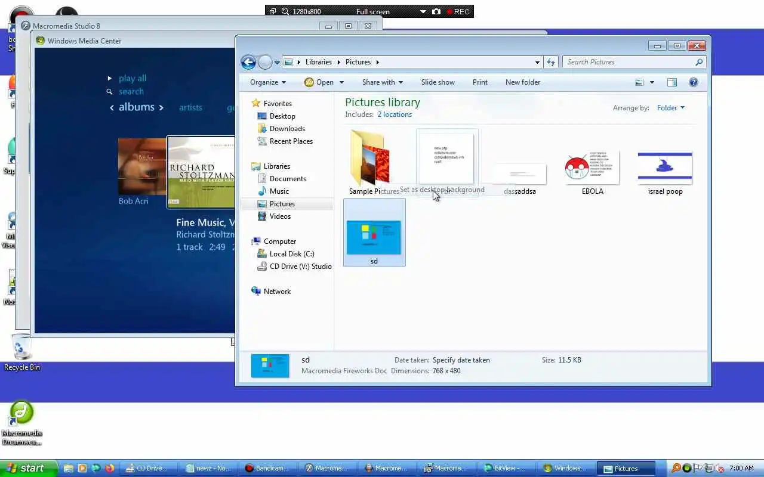Select the sd Fireworks document thumbnail
The width and height of the screenshot is (764, 477).
click(x=374, y=233)
